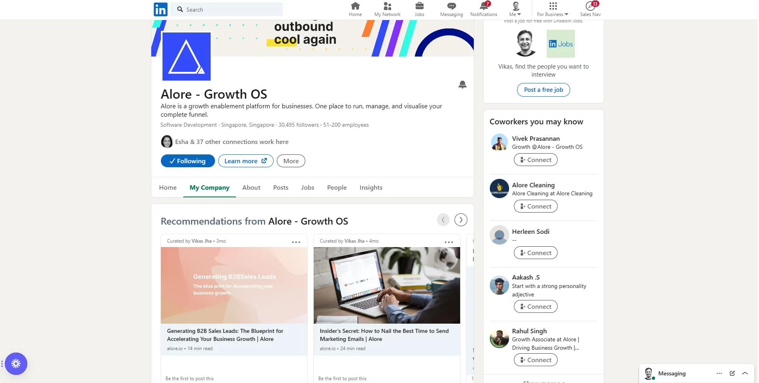Image resolution: width=759 pixels, height=383 pixels.
Task: Connect with Alore Cleaning
Action: point(536,206)
